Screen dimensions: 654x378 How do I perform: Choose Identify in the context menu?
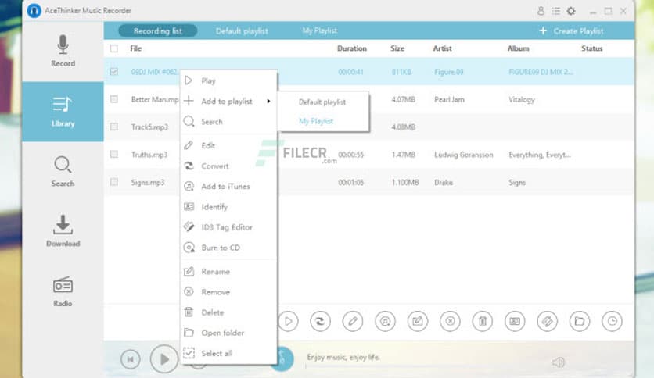pos(228,206)
